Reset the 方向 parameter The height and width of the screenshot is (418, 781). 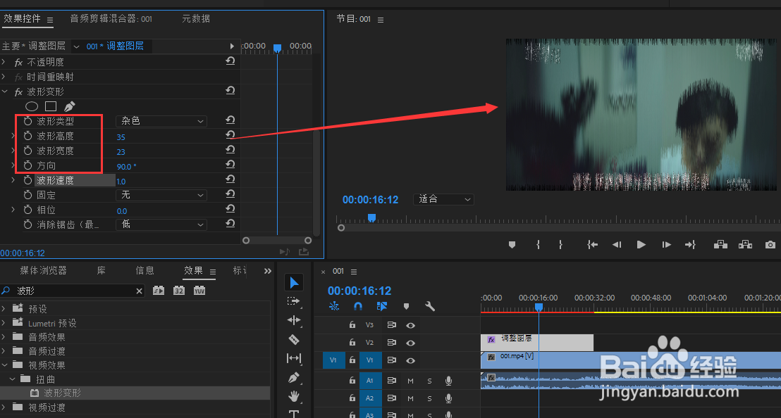[230, 165]
